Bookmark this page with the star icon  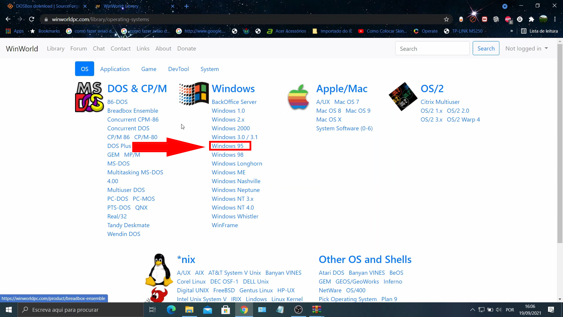pos(446,19)
